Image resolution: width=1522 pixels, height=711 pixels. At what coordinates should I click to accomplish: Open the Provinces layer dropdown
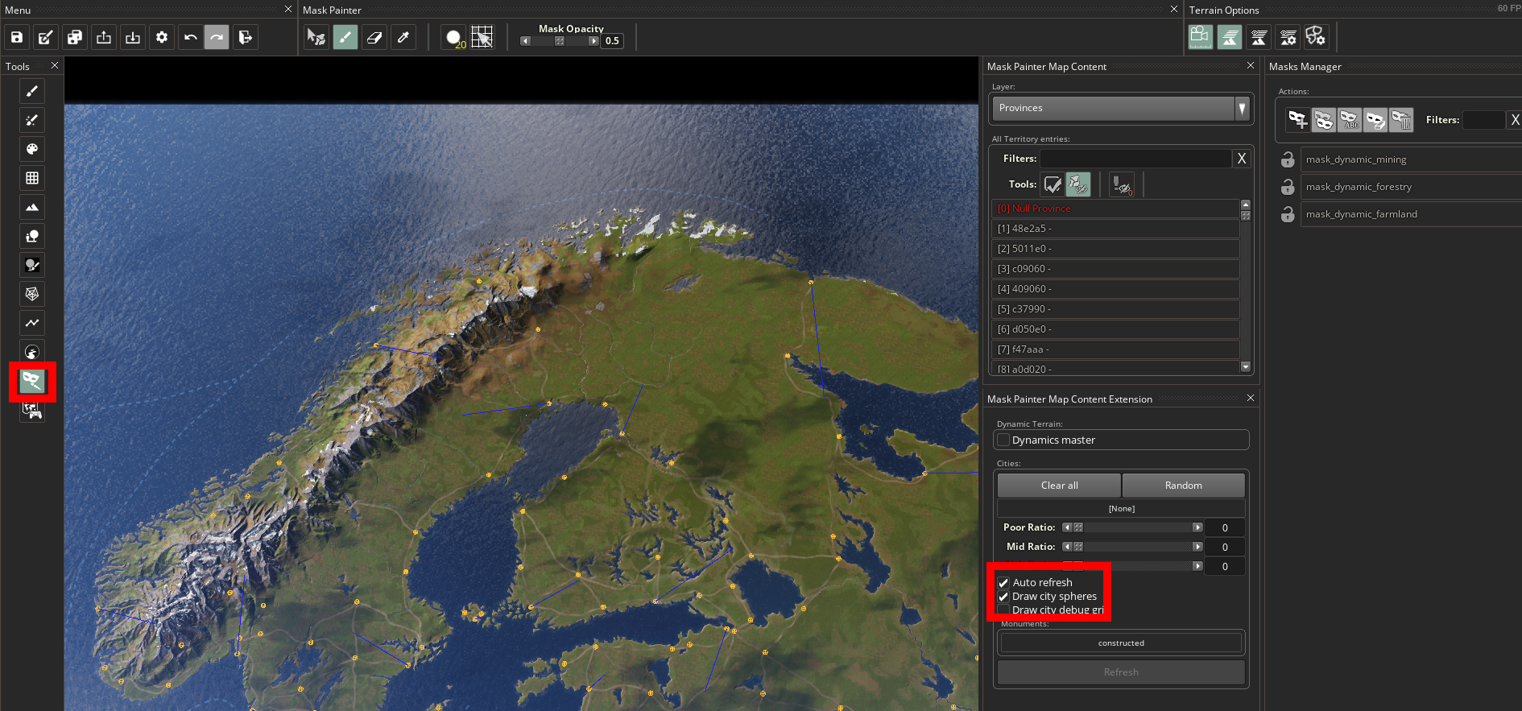click(x=1119, y=108)
